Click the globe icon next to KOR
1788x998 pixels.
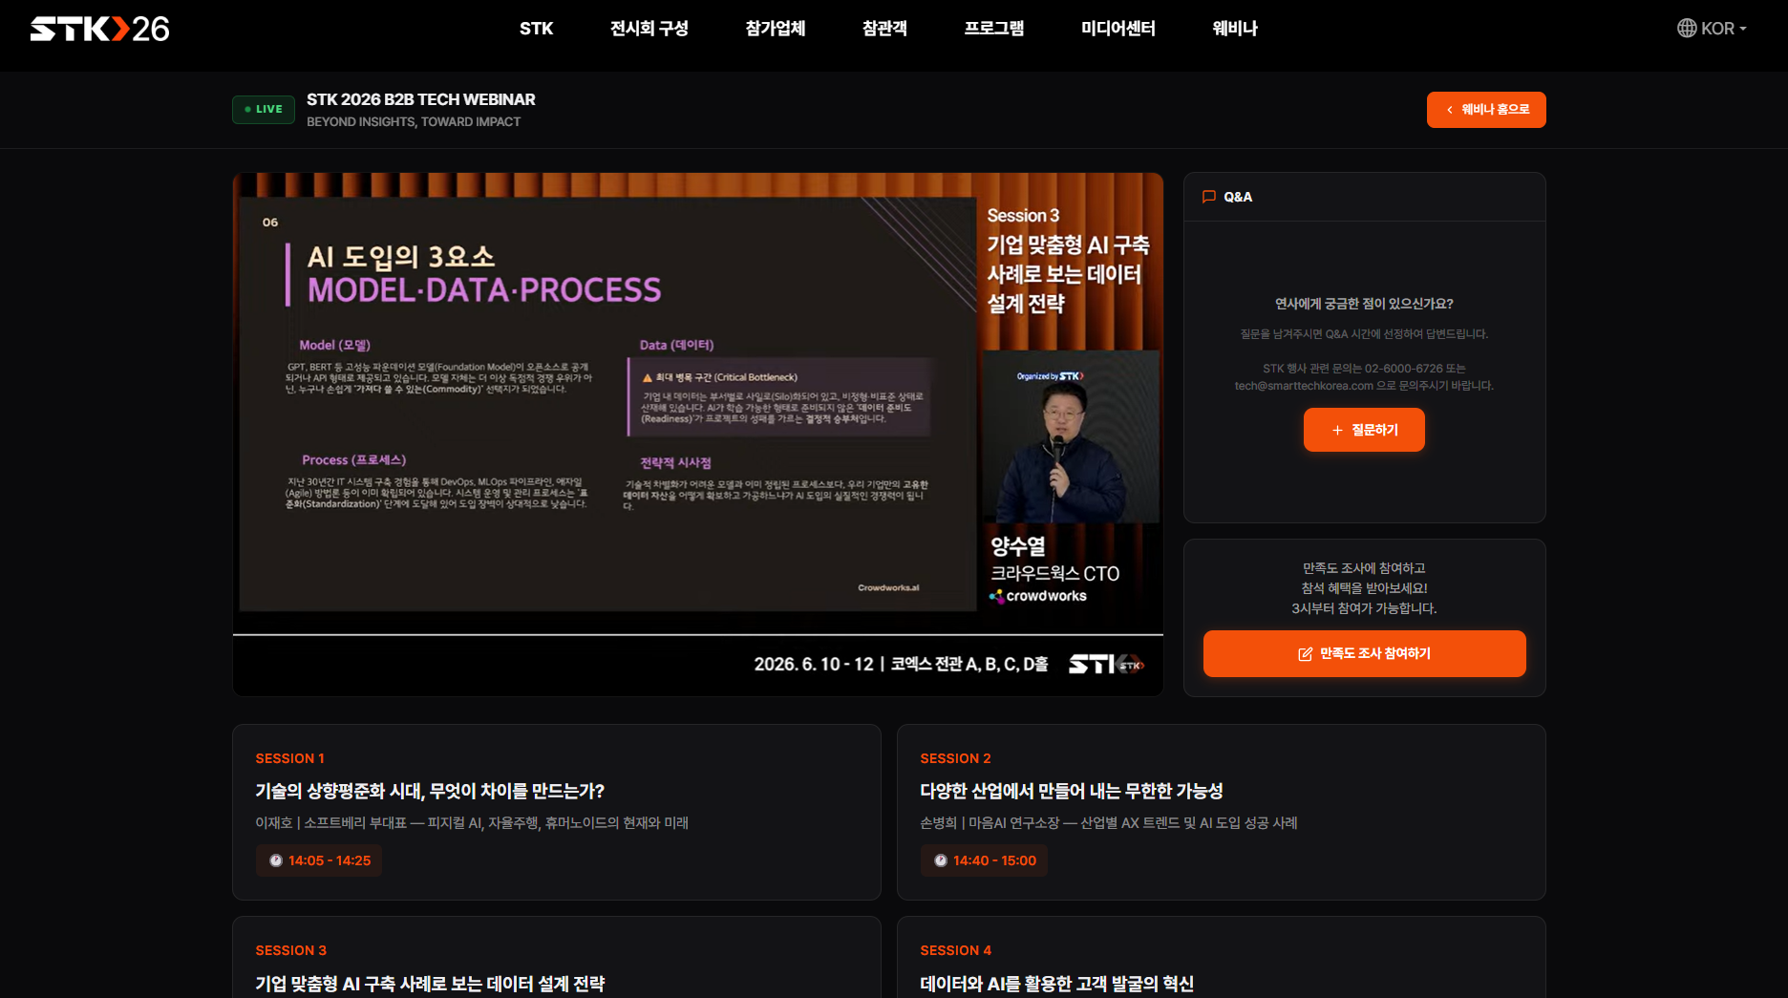tap(1686, 29)
